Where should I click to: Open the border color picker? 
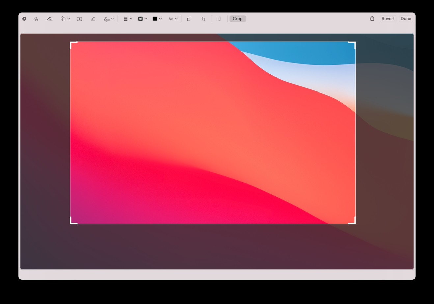[141, 19]
